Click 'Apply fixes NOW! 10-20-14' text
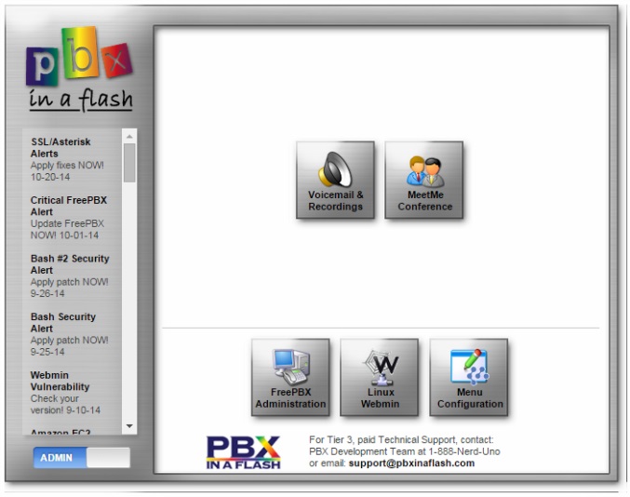630x497 pixels. 67,171
